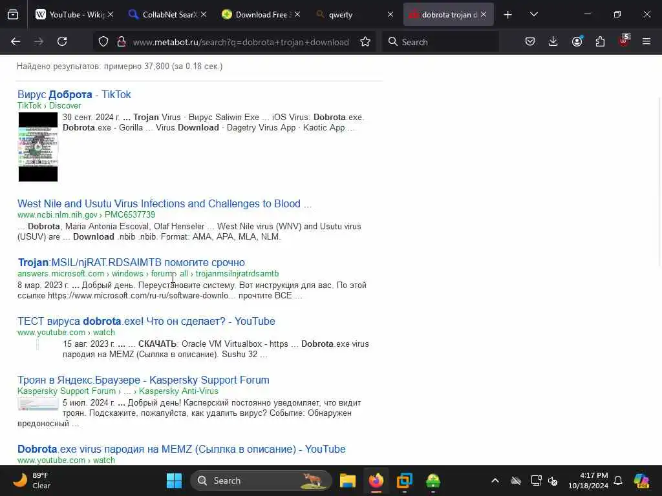Open the Windows Start menu
This screenshot has height=496, width=662.
(174, 480)
